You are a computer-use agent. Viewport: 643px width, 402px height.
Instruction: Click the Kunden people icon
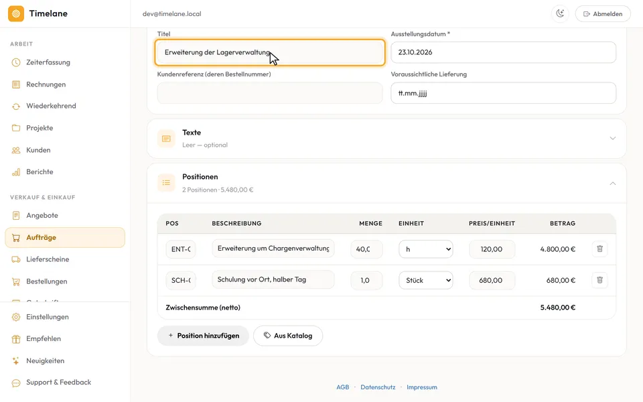coord(16,150)
